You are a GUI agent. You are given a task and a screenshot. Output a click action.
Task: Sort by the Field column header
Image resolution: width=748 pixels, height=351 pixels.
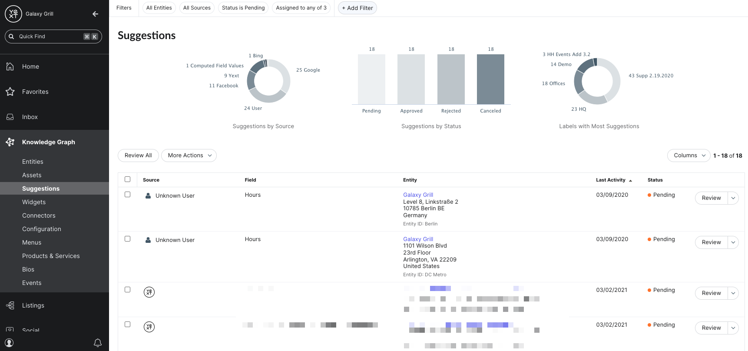250,180
